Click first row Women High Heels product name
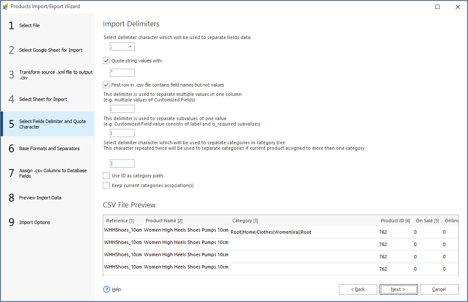Image resolution: width=468 pixels, height=302 pixels. tap(186, 230)
